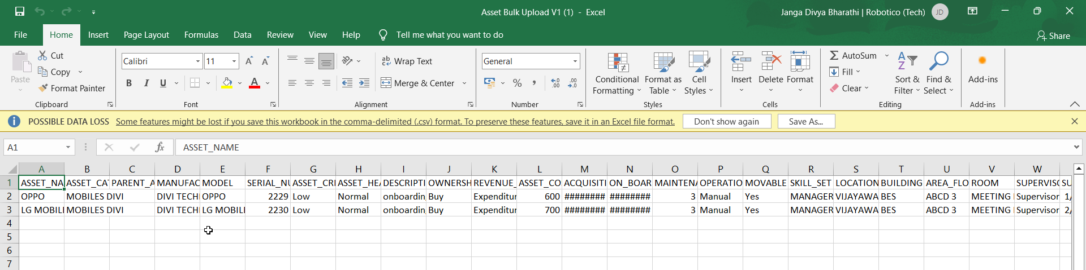Enable Wrap Text
This screenshot has width=1086, height=270.
(x=407, y=61)
